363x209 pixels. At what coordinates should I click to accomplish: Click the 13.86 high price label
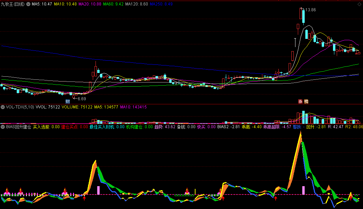point(310,10)
